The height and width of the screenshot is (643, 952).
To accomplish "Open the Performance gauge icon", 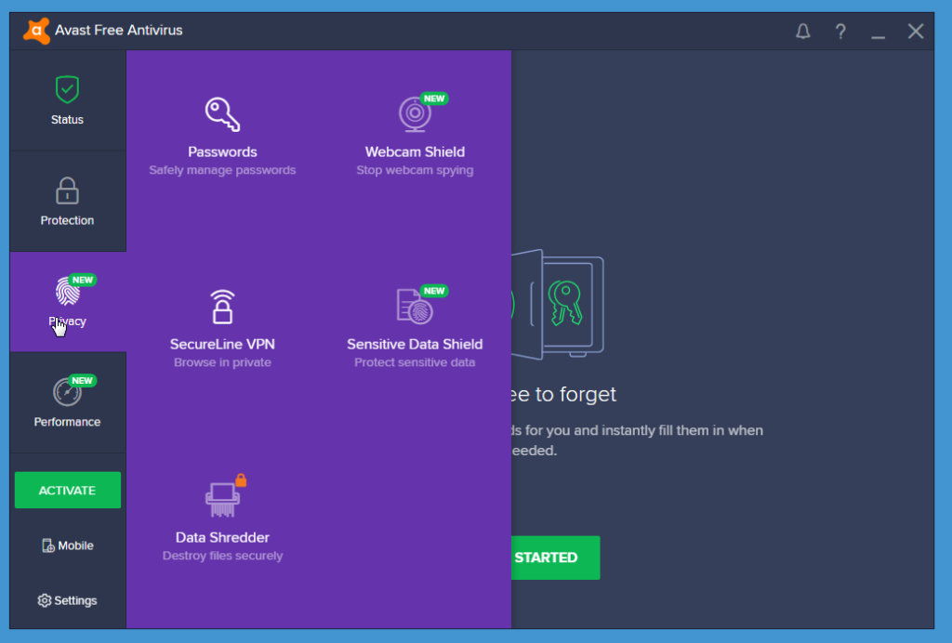I will pos(67,392).
